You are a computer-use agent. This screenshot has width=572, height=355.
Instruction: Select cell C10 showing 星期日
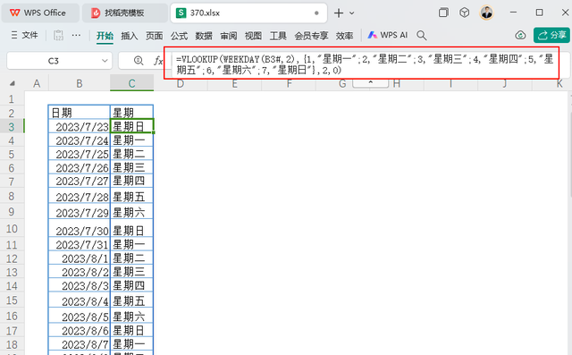click(131, 228)
